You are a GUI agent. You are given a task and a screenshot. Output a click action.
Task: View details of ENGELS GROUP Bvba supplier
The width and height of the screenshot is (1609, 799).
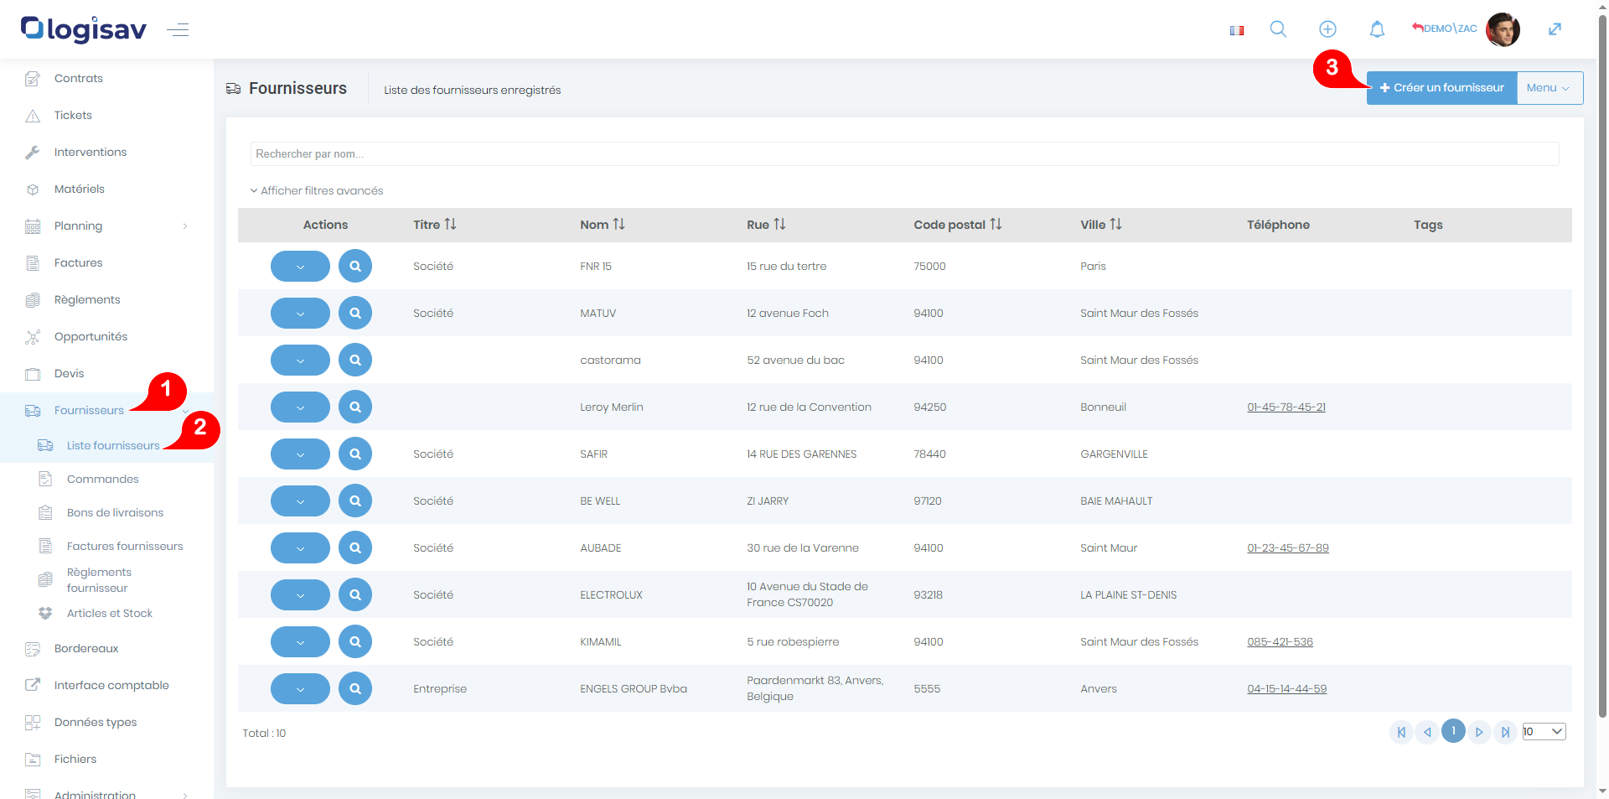355,688
